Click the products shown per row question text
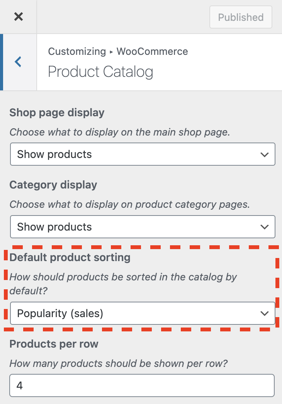The width and height of the screenshot is (282, 404). click(119, 363)
